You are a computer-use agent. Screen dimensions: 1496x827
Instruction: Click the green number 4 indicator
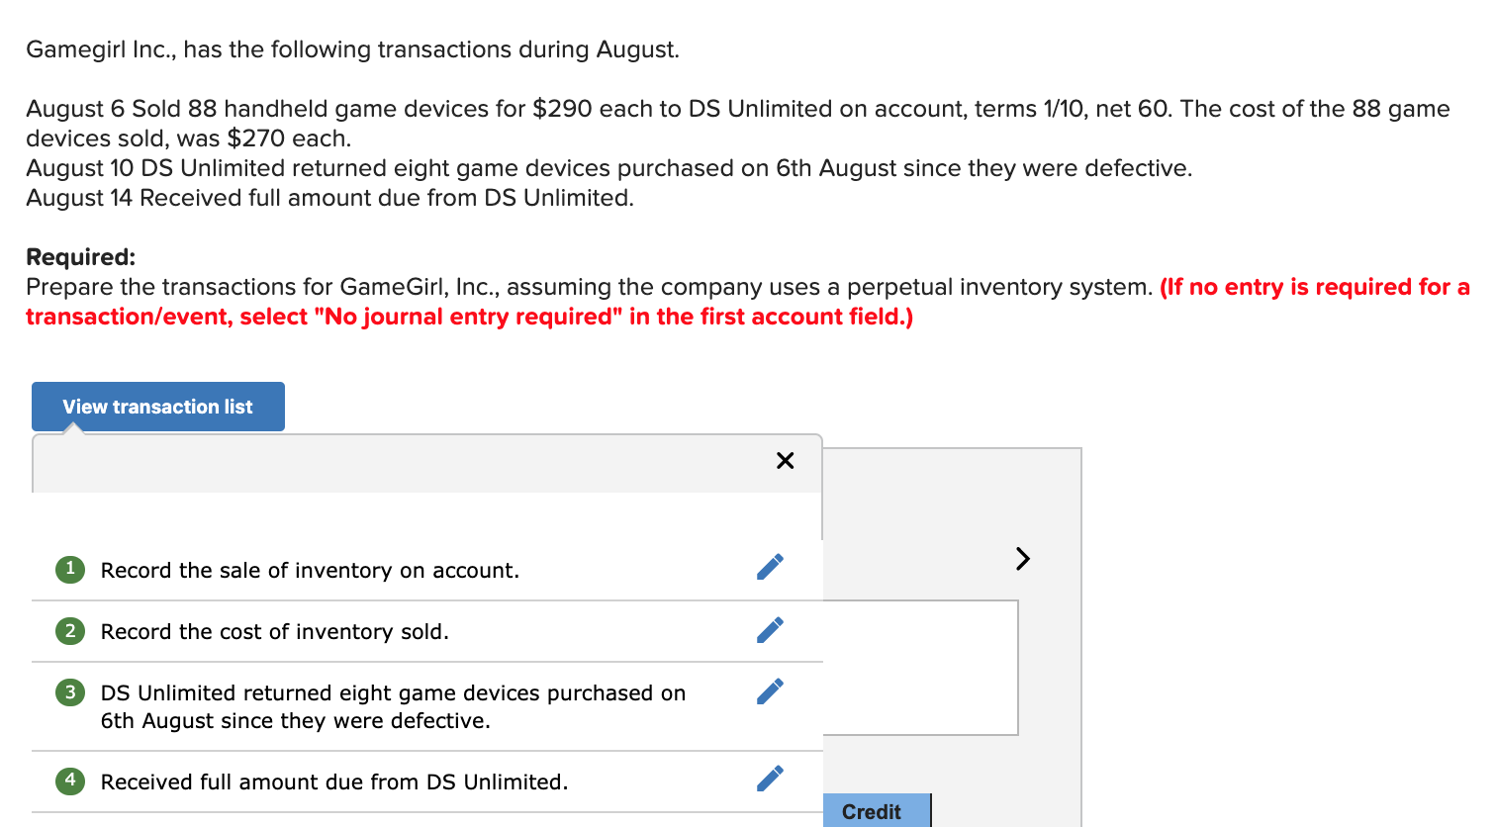tap(69, 781)
